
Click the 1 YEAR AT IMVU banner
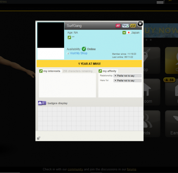[89, 64]
